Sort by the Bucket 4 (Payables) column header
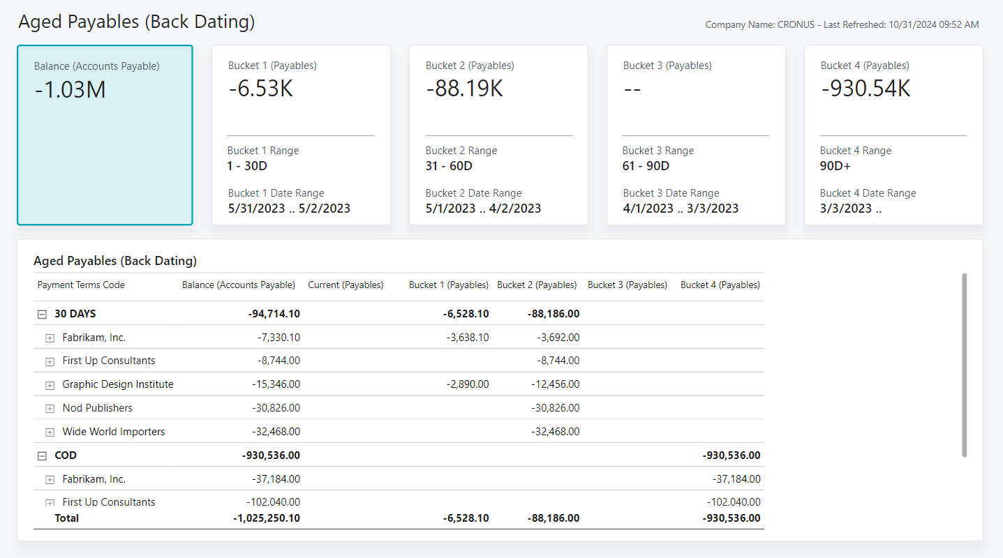 coord(720,285)
